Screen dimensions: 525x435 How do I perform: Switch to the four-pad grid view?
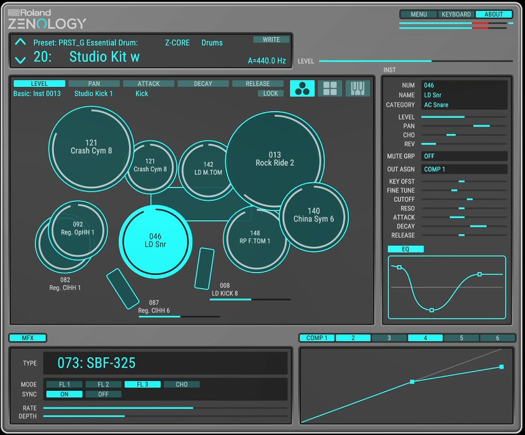click(x=330, y=88)
